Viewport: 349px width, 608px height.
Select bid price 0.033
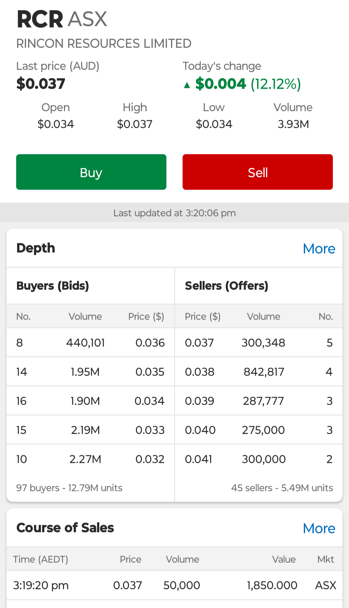(150, 430)
